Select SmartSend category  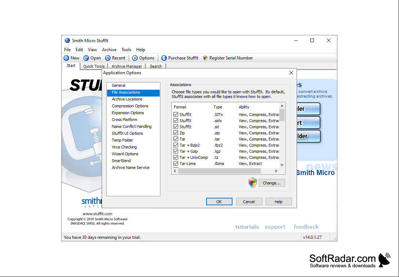click(133, 161)
